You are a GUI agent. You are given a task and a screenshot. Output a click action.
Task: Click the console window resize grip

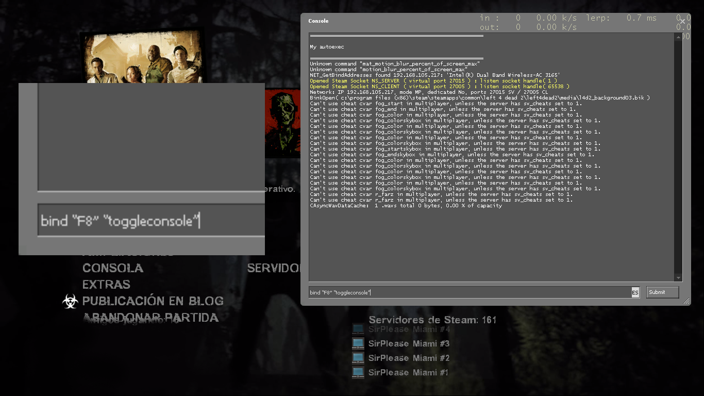(686, 301)
